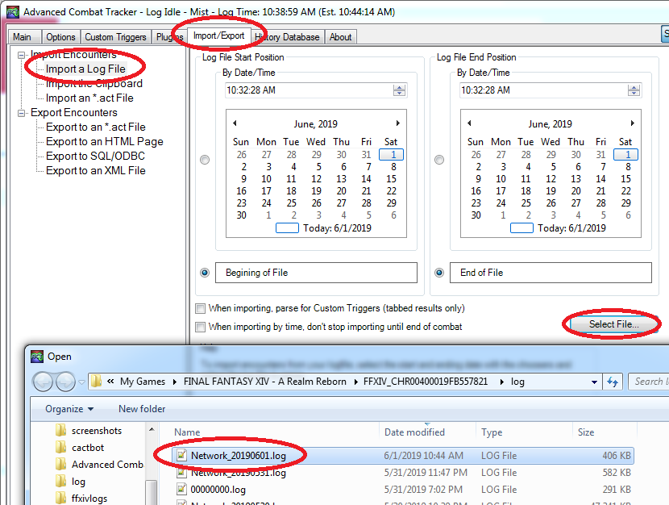
Task: Open the Organize menu
Action: 69,409
